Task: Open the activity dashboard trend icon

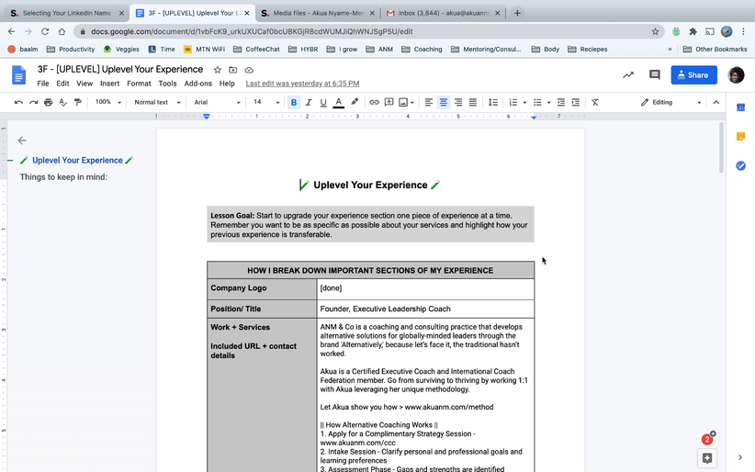Action: (x=628, y=74)
